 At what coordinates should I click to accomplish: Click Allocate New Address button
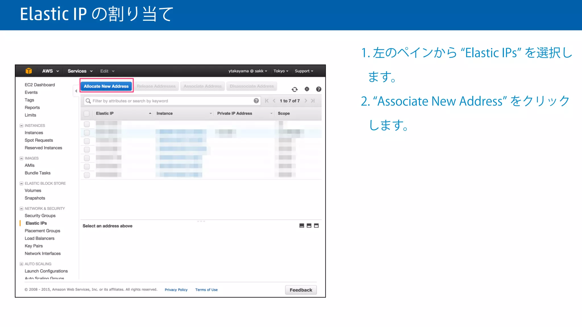point(106,86)
